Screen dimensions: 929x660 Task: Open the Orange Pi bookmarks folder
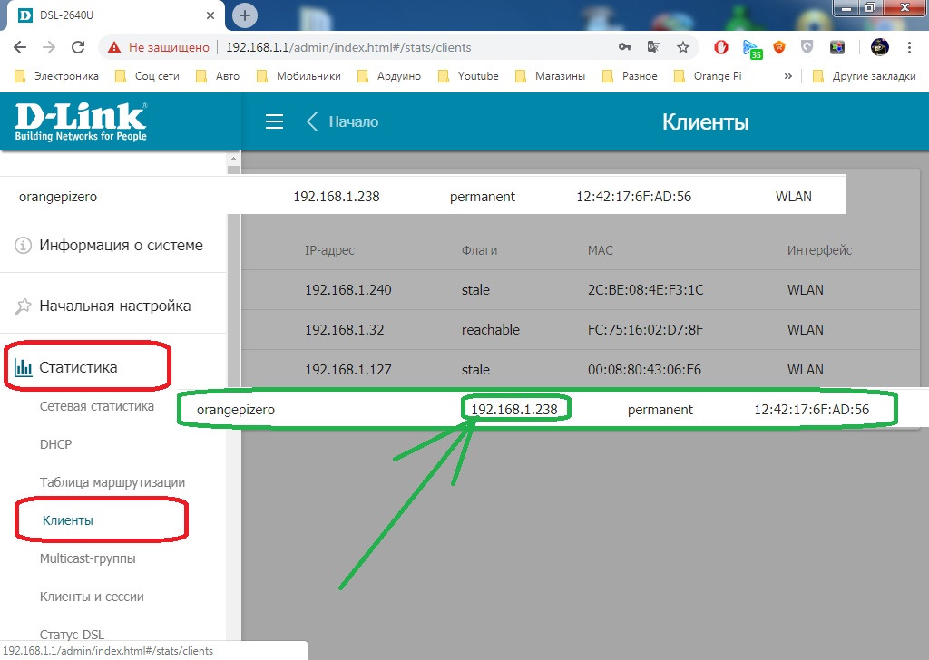coord(708,76)
